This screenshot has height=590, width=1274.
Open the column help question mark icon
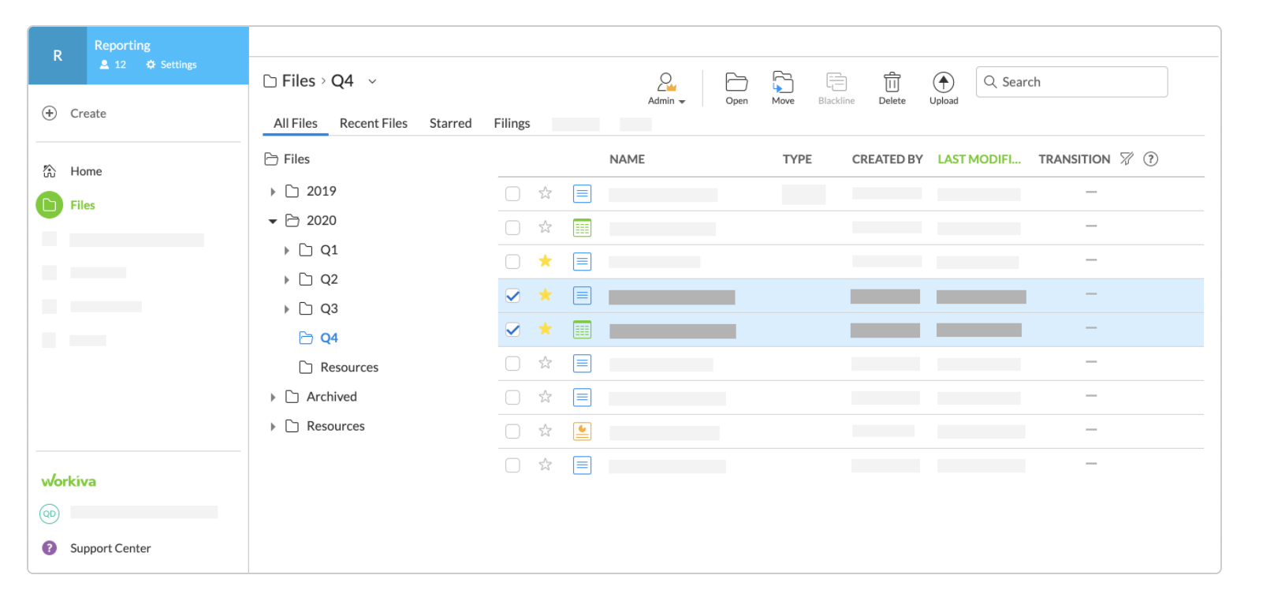[x=1151, y=159]
